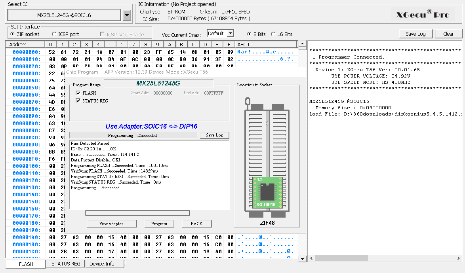Click the log panel horizontal scrollbar
Image resolution: width=465 pixels, height=273 pixels.
341,258
